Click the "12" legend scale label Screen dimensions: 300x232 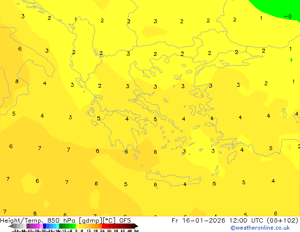click(89, 231)
